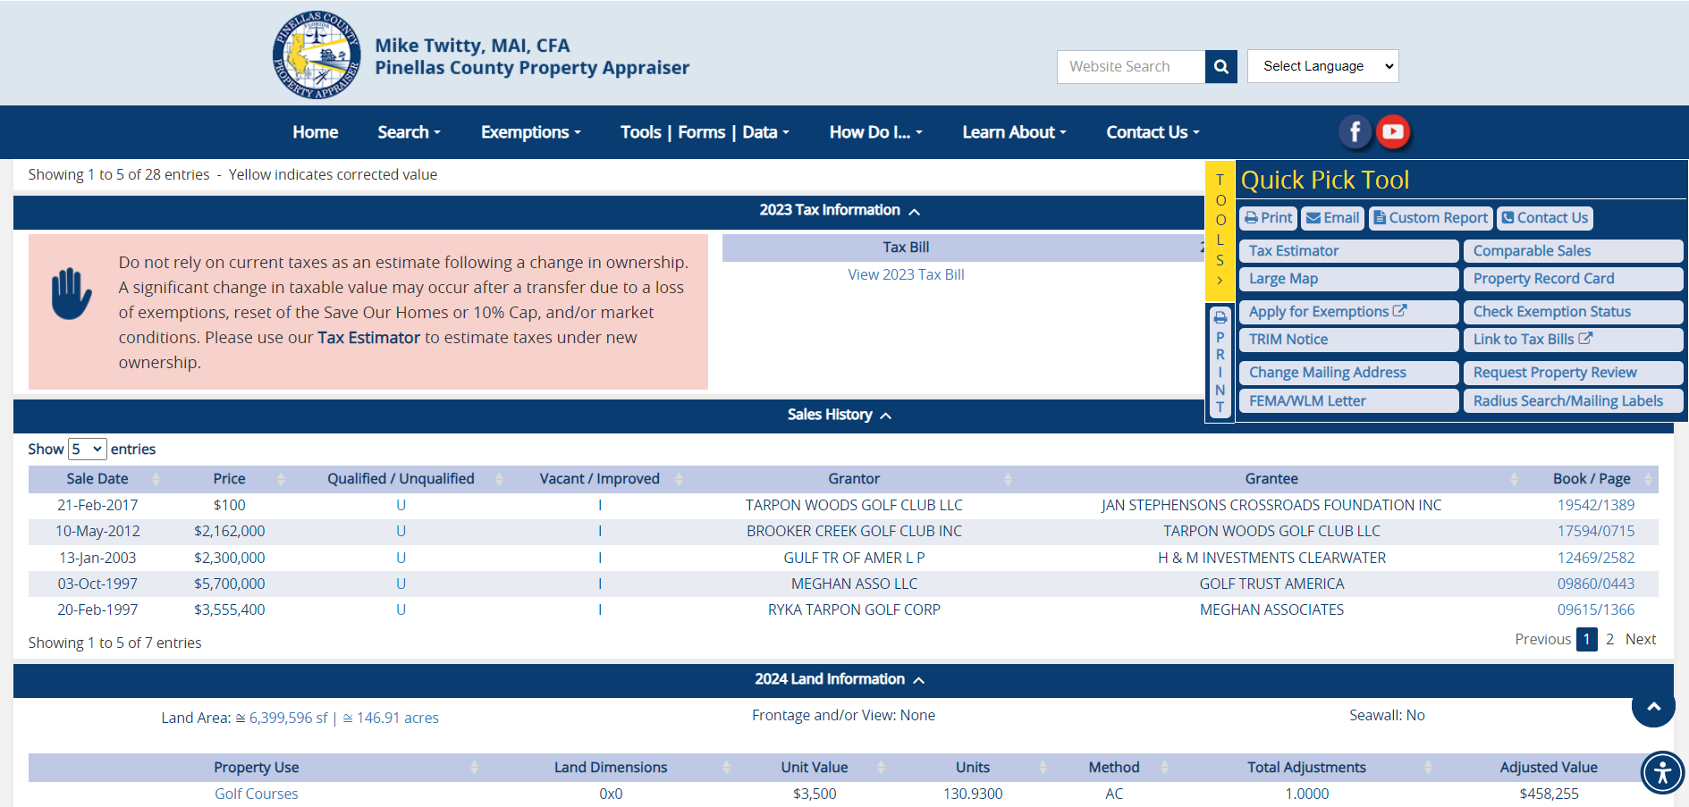This screenshot has height=807, width=1689.
Task: Click the Website Search input field
Action: tap(1131, 66)
